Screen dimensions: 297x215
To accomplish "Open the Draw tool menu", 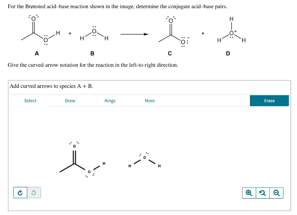I will pos(70,101).
